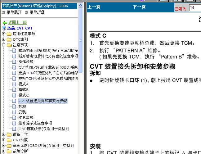
Task: Open 模式A tree item
Action: coord(24,84)
